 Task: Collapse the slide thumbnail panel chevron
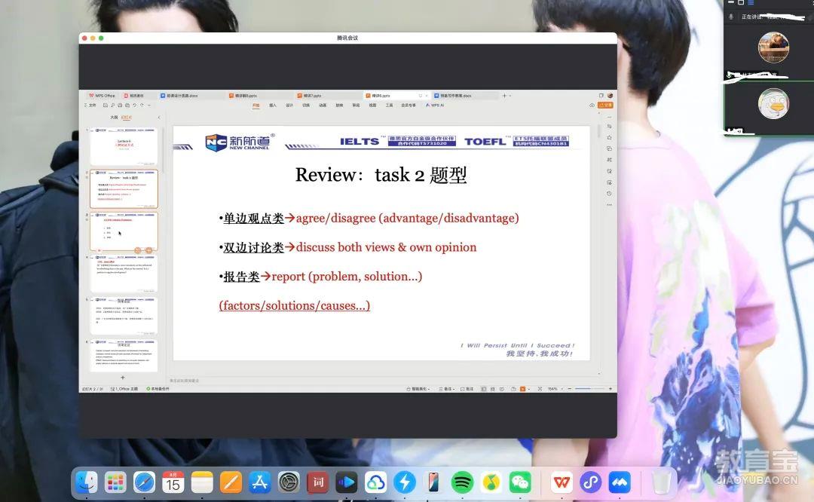159,118
